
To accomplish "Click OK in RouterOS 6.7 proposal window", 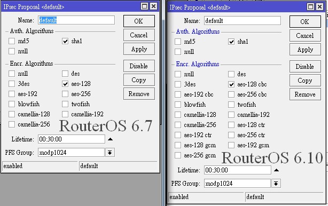I will (139, 21).
